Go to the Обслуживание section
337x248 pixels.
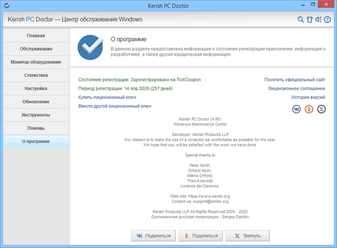click(36, 49)
